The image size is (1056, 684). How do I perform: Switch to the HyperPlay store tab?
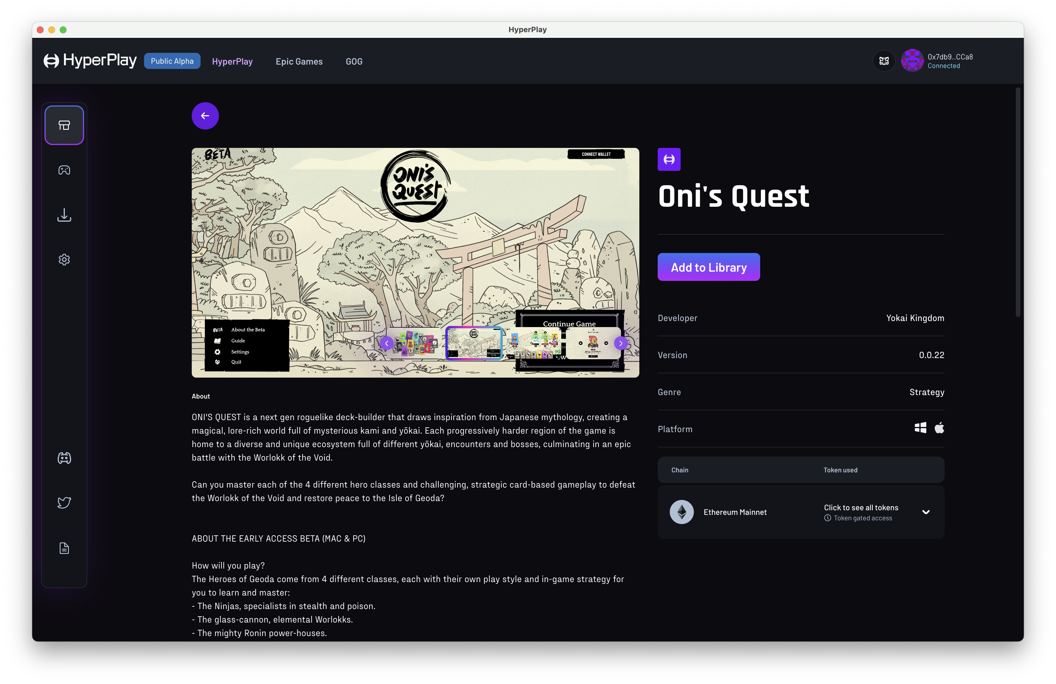click(x=232, y=61)
